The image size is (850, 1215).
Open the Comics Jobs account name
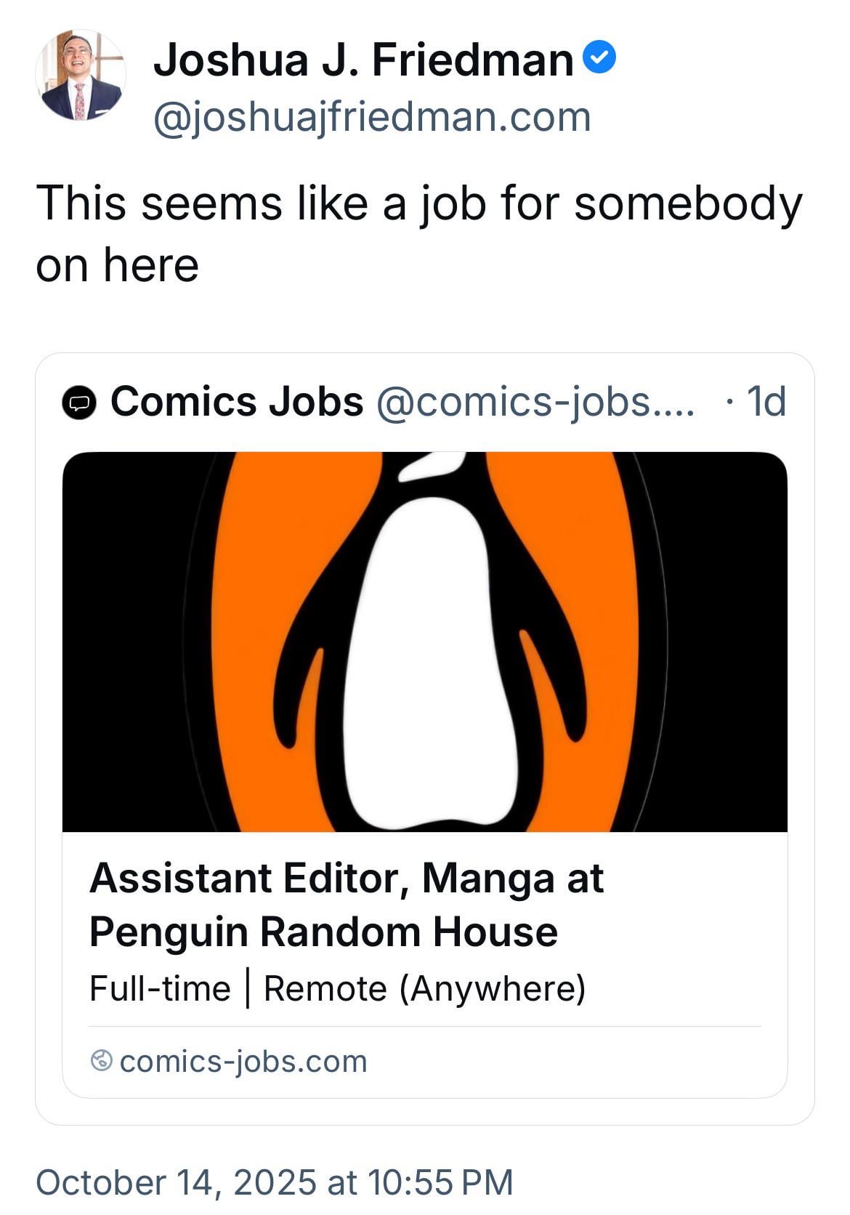click(x=237, y=401)
